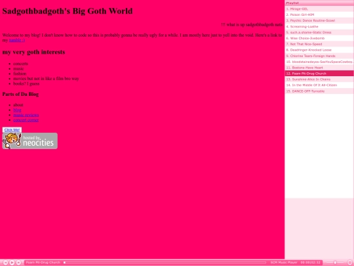This screenshot has height=266, width=354.
Task: Play '13. Sunshine-Alice In Chains' from the playlist
Action: point(319,79)
